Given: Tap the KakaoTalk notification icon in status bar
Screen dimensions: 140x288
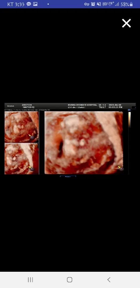Looking at the screenshot, I should 29,4.
